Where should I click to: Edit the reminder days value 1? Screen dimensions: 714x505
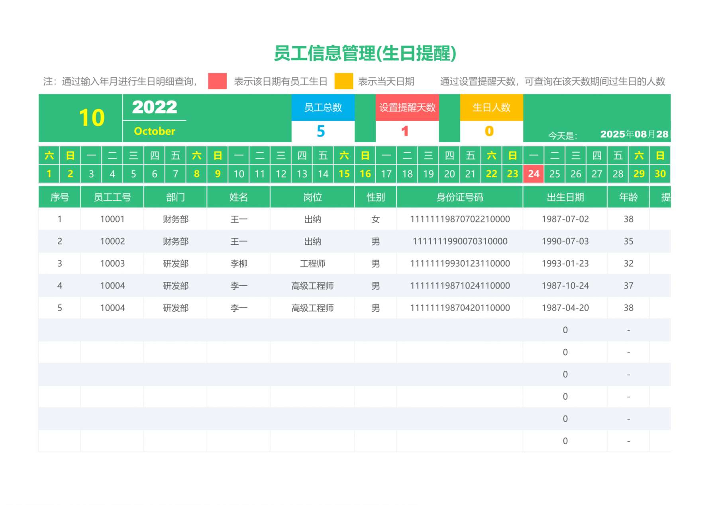click(407, 131)
